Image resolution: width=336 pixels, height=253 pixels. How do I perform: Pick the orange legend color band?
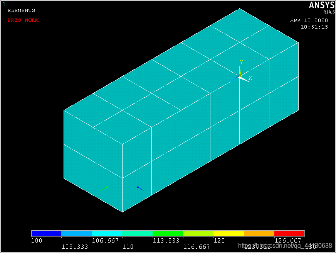point(259,234)
